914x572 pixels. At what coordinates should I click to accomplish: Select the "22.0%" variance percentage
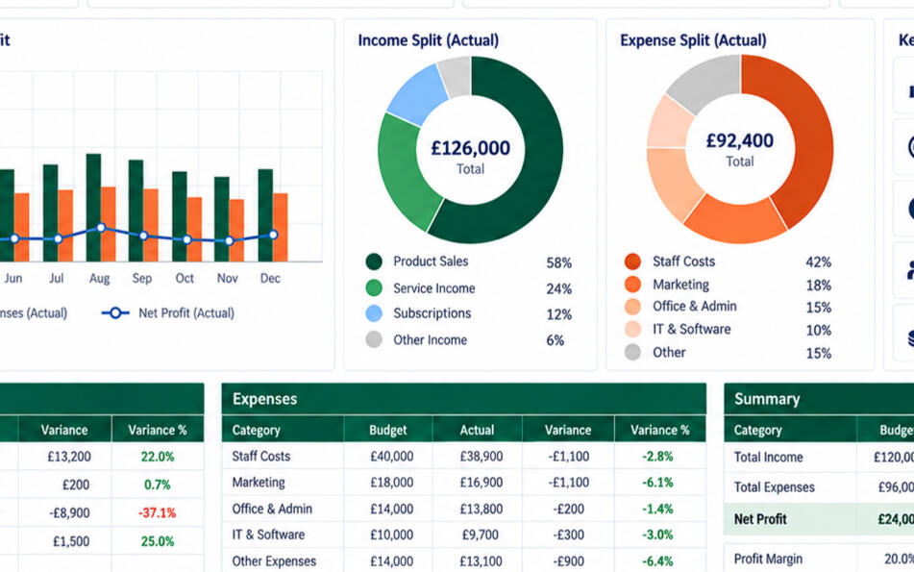coord(158,457)
